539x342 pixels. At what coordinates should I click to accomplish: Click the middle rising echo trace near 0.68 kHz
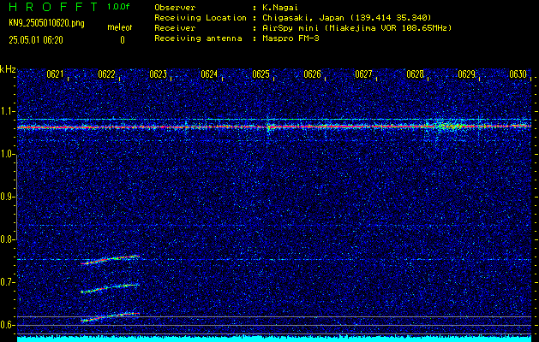110,288
